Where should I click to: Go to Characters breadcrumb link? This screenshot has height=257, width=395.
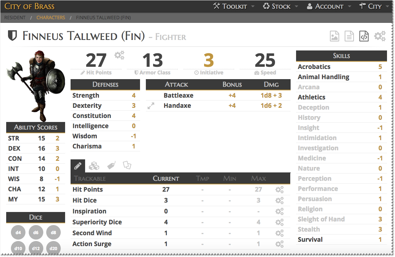[51, 17]
